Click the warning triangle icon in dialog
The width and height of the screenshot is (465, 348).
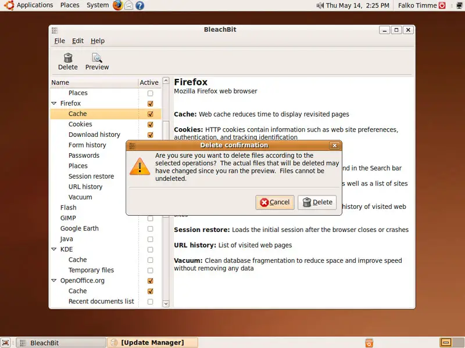click(x=139, y=167)
